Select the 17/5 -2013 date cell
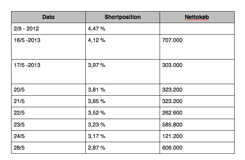This screenshot has height=160, width=245. (x=48, y=71)
